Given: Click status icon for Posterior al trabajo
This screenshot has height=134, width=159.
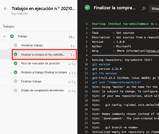Looking at the screenshot, I should pyautogui.click(x=15, y=72).
